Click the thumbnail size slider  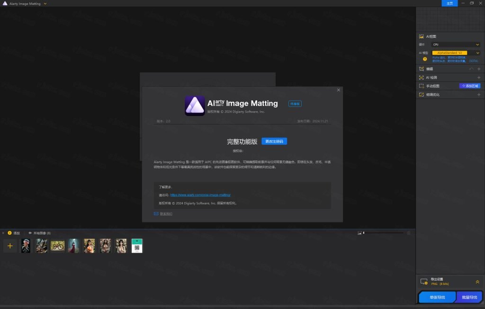(x=384, y=233)
